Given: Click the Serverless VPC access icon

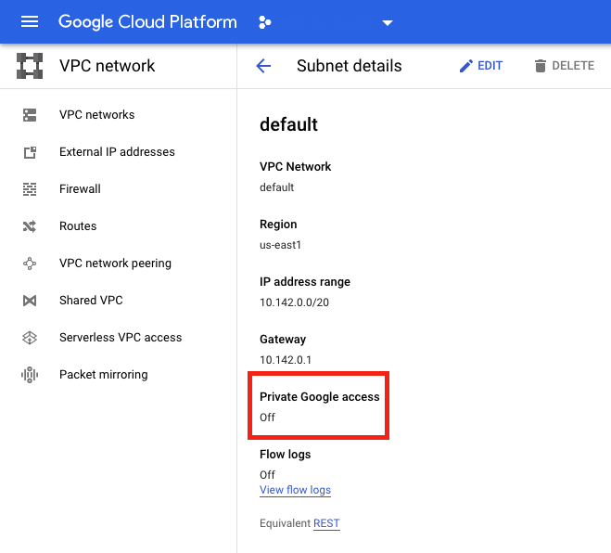Looking at the screenshot, I should click(30, 338).
